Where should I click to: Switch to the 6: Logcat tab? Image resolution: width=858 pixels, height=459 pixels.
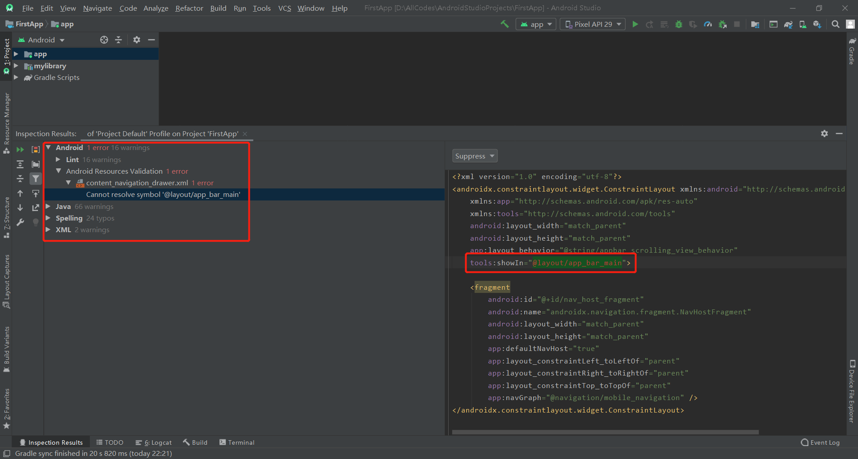point(153,442)
